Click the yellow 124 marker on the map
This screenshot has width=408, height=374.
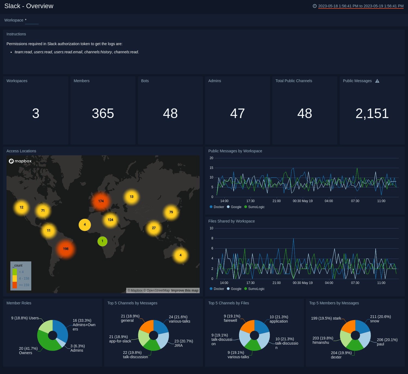coord(110,220)
